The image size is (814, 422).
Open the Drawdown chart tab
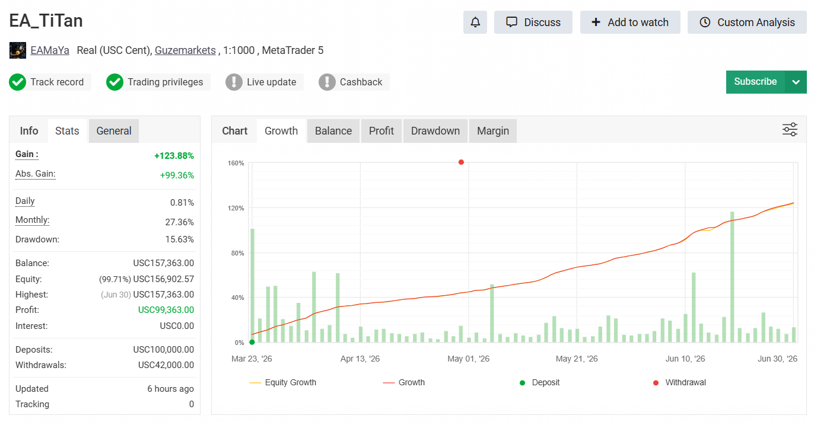435,131
